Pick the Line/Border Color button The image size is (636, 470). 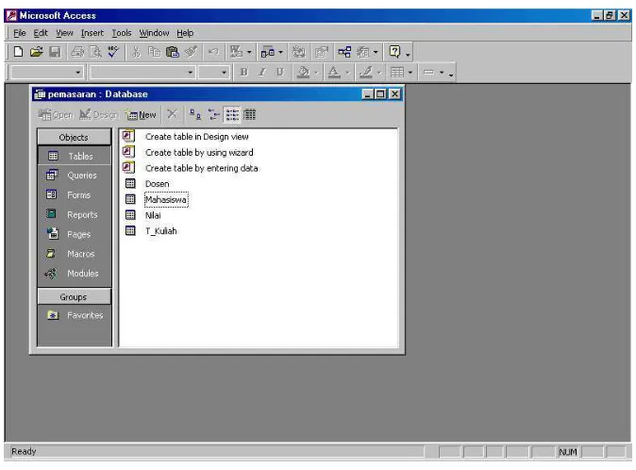pos(365,72)
